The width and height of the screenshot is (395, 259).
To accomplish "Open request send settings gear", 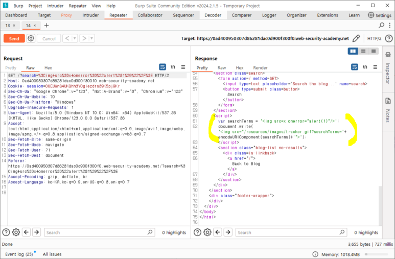I will (x=31, y=38).
